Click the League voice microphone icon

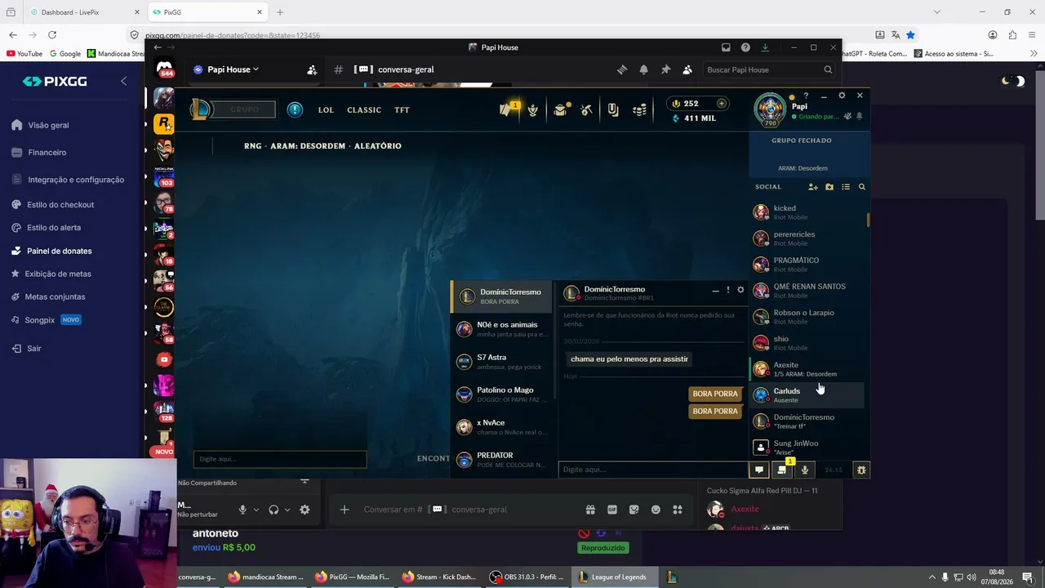click(805, 470)
